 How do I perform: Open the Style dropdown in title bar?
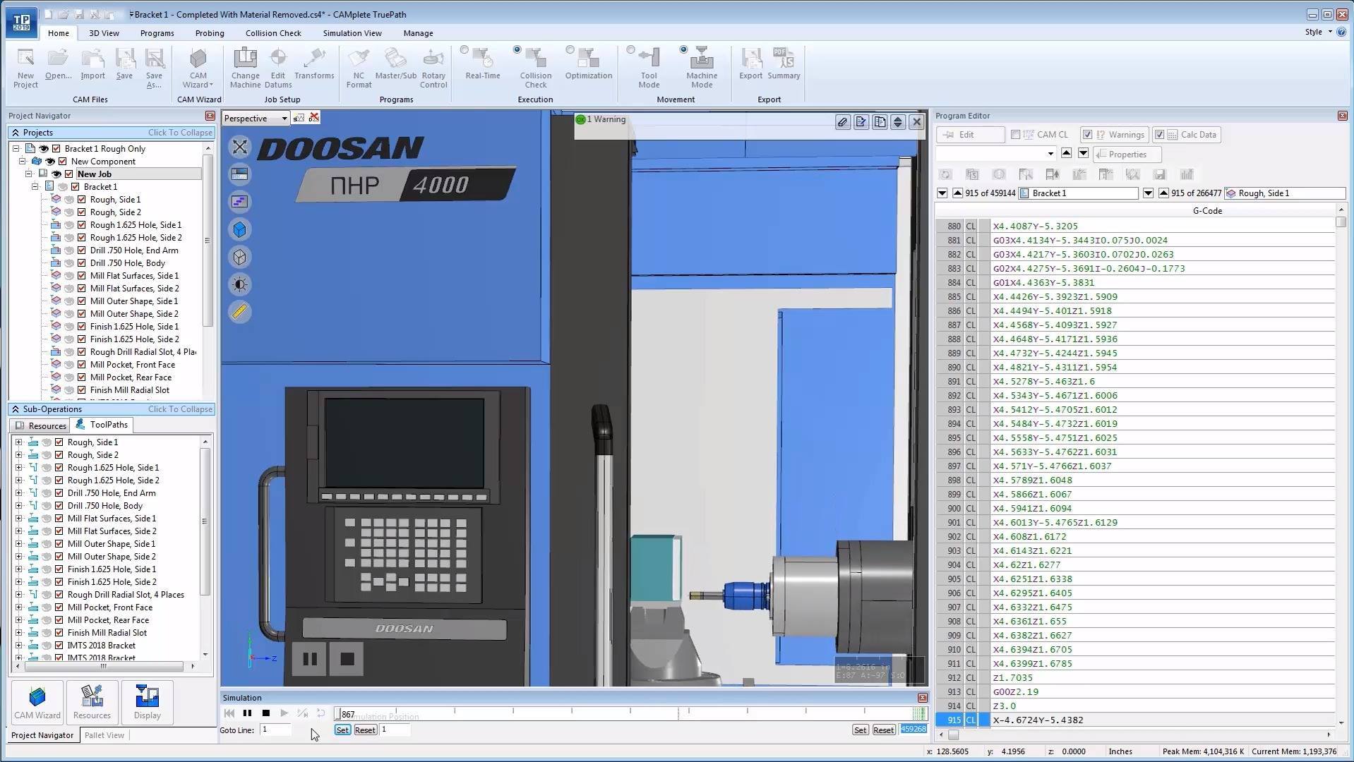(1318, 32)
